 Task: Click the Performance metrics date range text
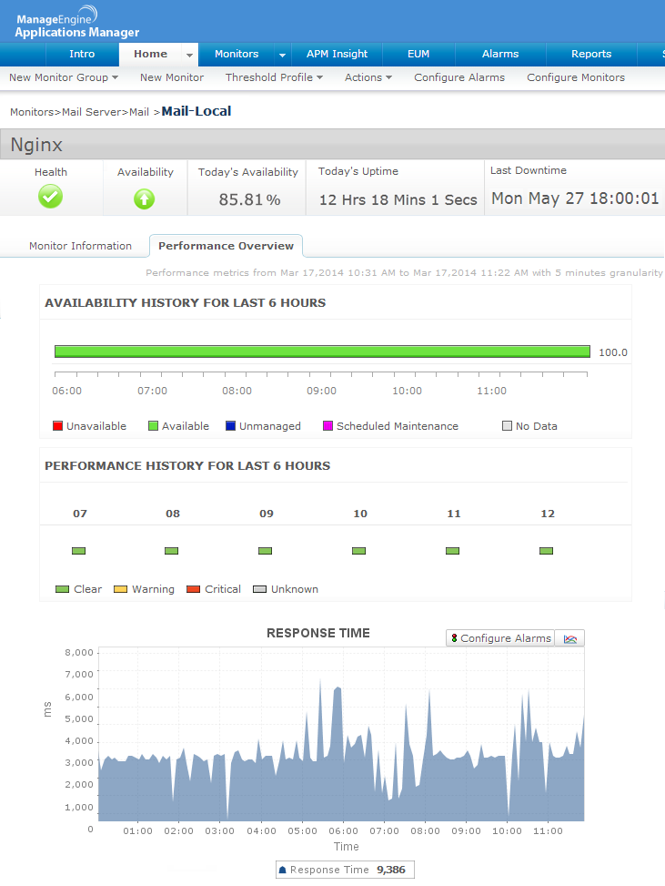(404, 273)
